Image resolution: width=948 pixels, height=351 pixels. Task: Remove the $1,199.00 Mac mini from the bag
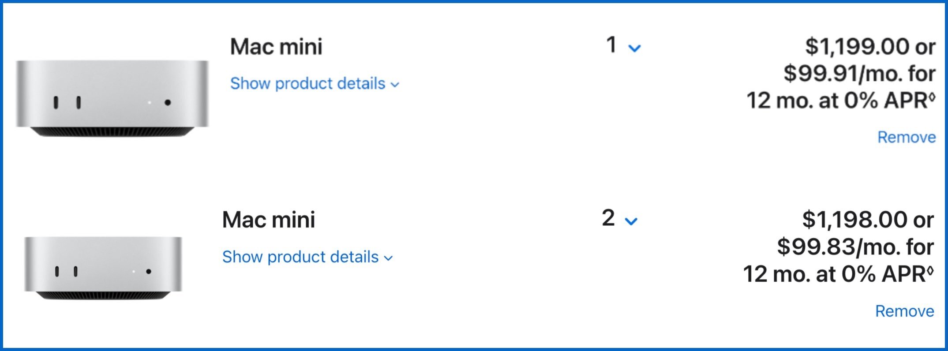(907, 137)
